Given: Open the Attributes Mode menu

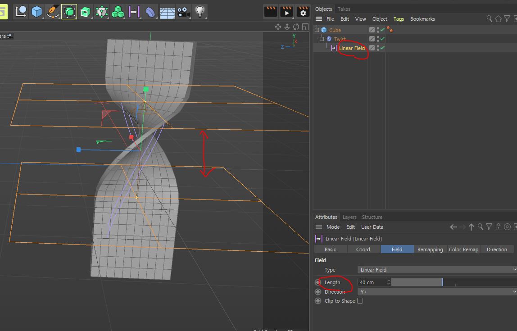Looking at the screenshot, I should (x=333, y=227).
